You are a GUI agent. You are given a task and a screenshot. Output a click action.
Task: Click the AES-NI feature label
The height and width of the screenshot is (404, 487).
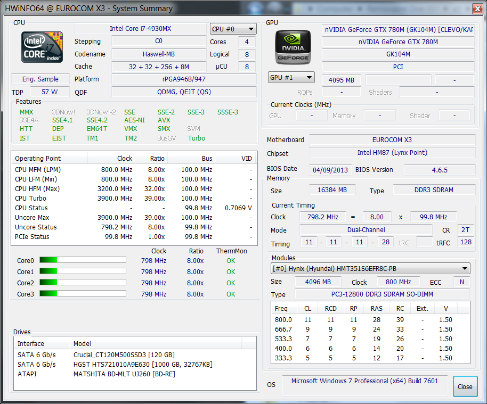[134, 120]
